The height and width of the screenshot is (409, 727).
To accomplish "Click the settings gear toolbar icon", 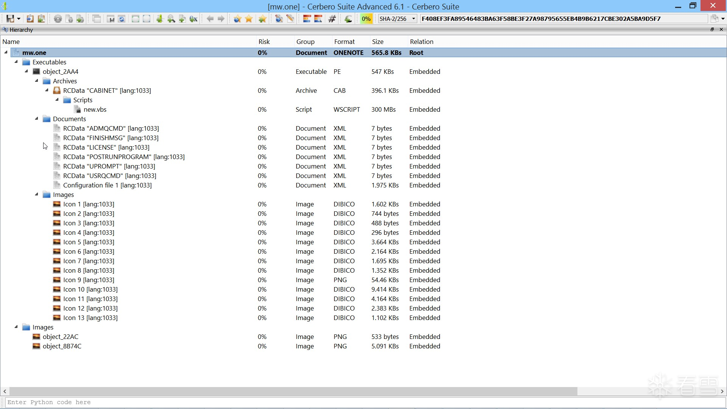I will pyautogui.click(x=58, y=19).
